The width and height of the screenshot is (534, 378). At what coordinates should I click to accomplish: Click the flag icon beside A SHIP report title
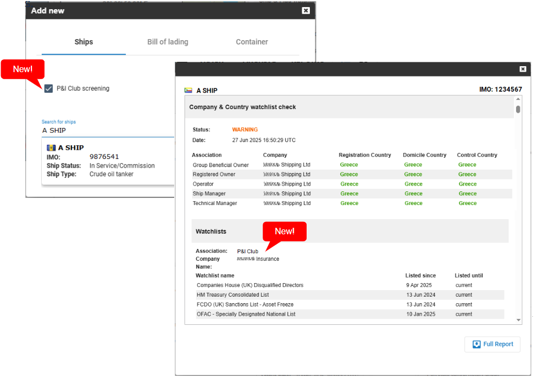(188, 91)
